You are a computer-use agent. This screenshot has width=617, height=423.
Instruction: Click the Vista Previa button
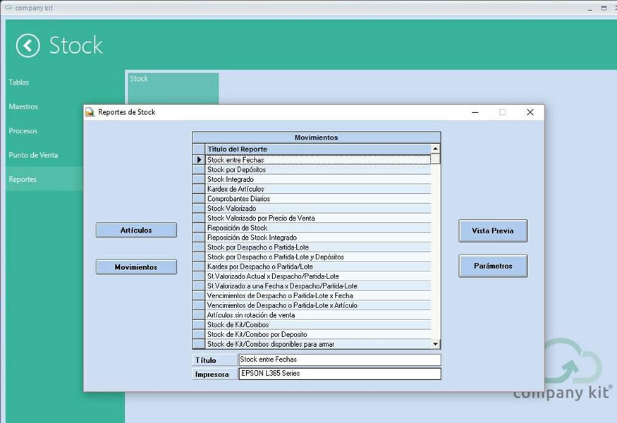[493, 231]
